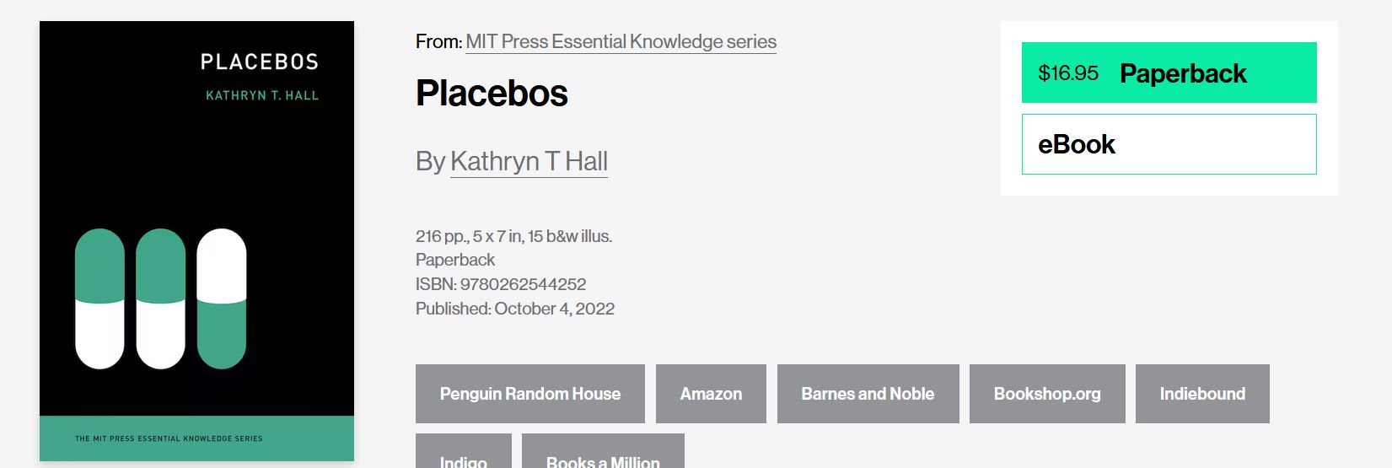Click the Placebos book title heading
The height and width of the screenshot is (468, 1392).
click(492, 93)
